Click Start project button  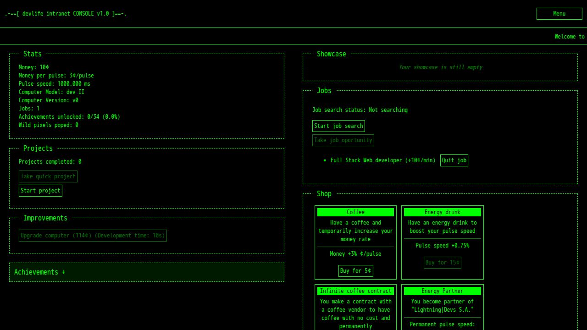40,191
